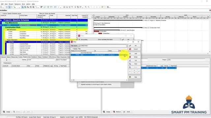The height and width of the screenshot is (118, 211).
Task: Switch to the Expenses details tab
Action: pos(64,57)
